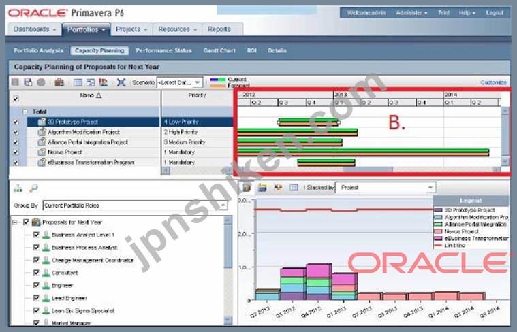Click the split-pane layout icon in the toolbar

[91, 82]
